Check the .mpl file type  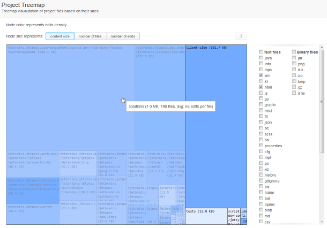coord(261,157)
